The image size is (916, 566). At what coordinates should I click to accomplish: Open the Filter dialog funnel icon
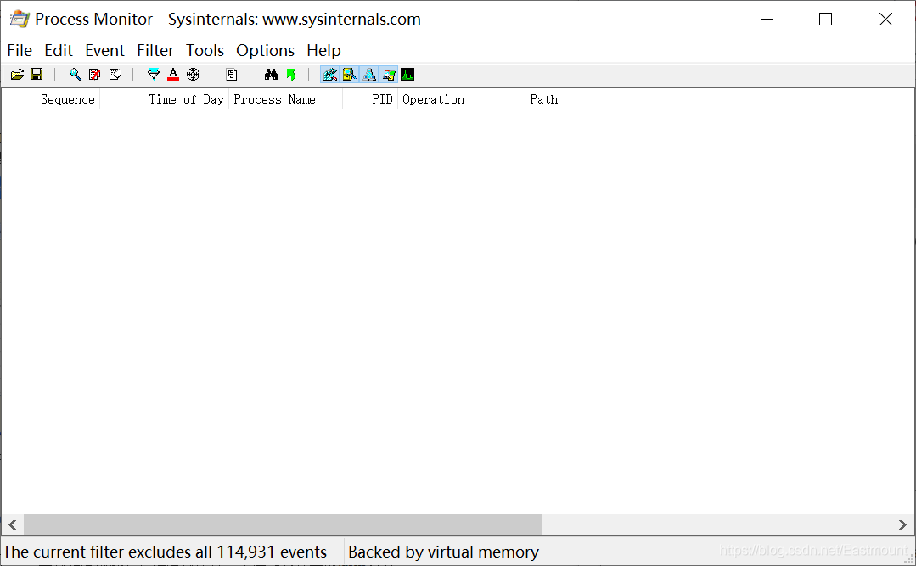(x=154, y=75)
